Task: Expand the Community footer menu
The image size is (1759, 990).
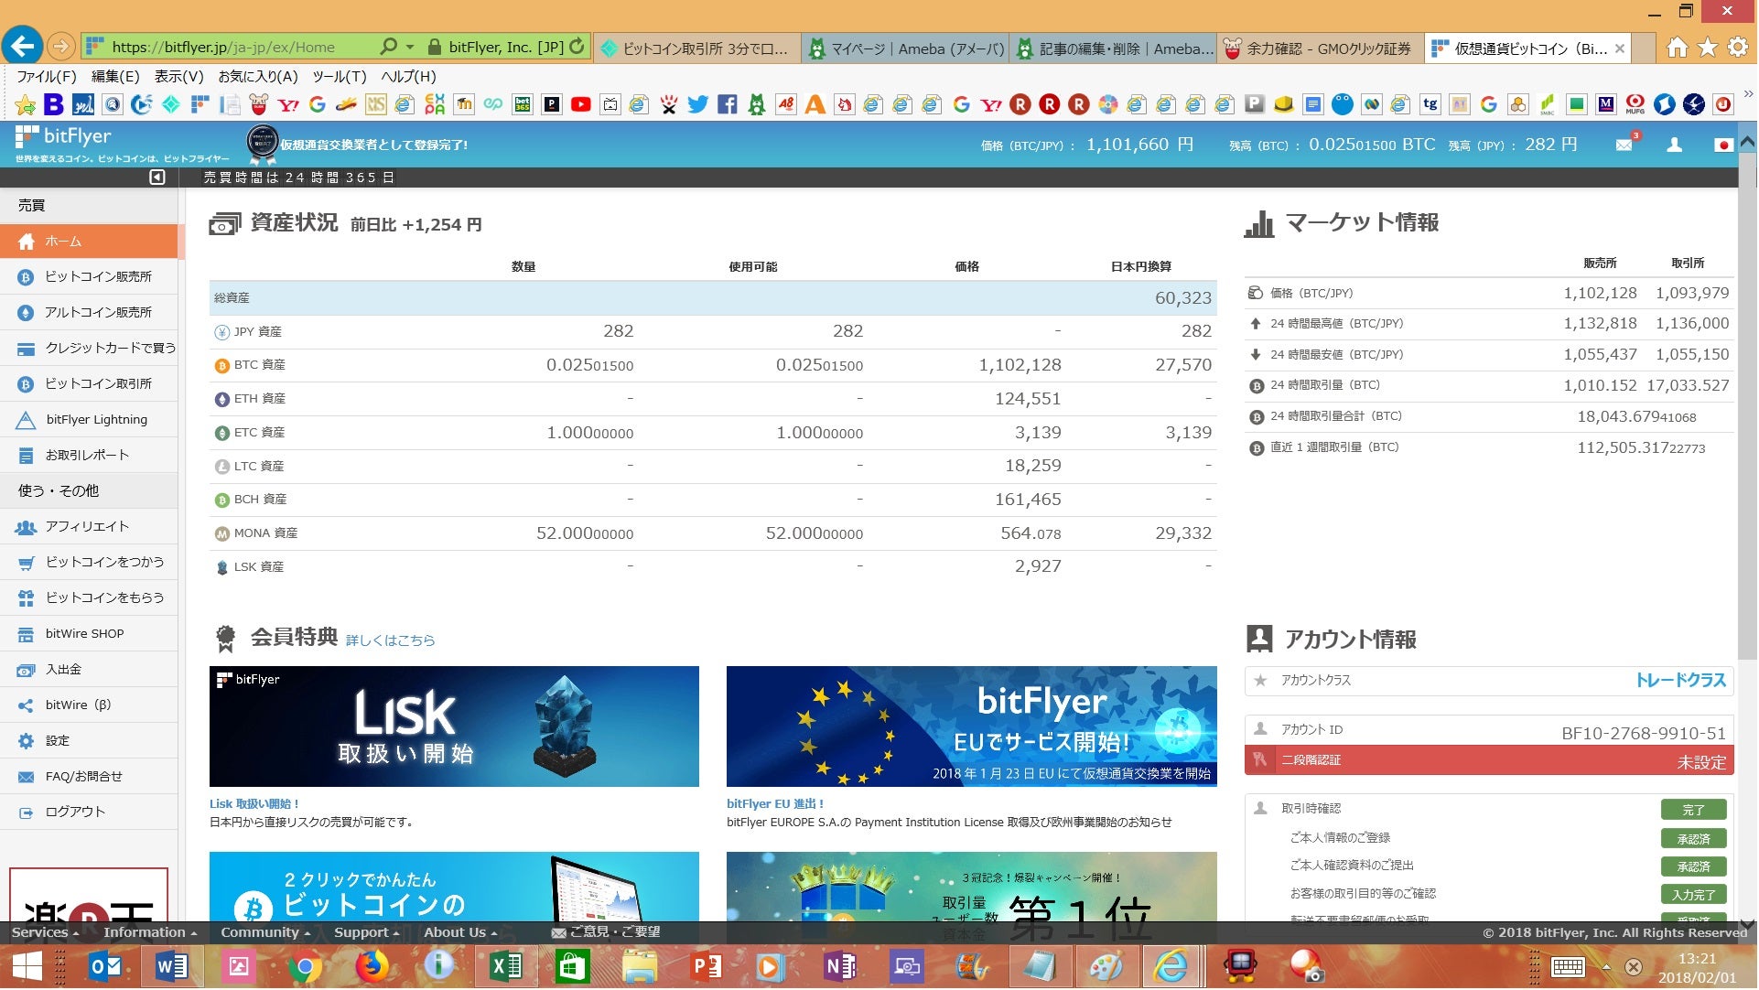Action: (x=265, y=933)
